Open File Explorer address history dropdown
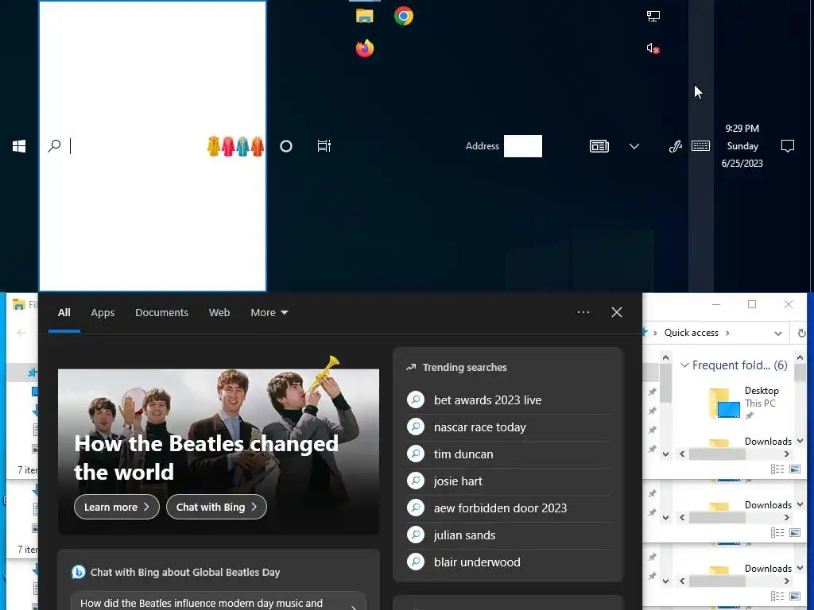814x610 pixels. pyautogui.click(x=777, y=333)
